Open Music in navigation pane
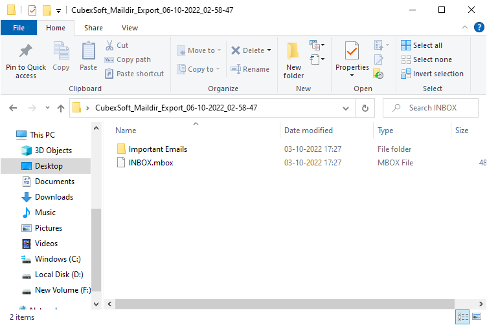This screenshot has height=325, width=487. click(39, 213)
